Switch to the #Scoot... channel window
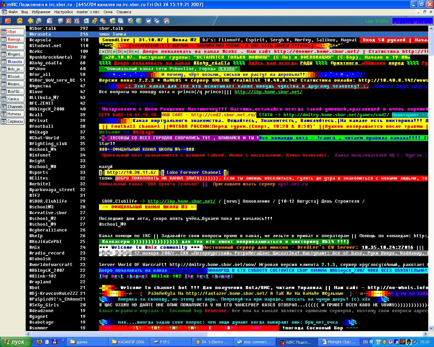 (13, 77)
